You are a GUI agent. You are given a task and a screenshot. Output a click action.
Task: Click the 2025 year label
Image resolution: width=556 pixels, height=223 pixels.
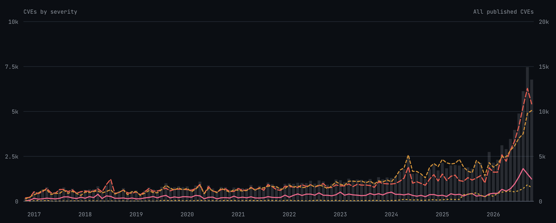[x=443, y=214]
